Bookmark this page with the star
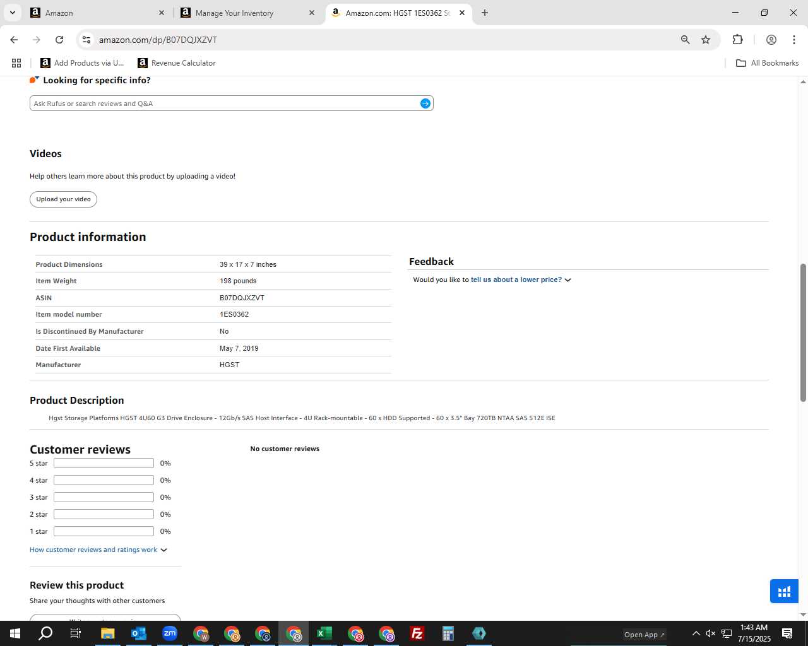808x646 pixels. 706,40
